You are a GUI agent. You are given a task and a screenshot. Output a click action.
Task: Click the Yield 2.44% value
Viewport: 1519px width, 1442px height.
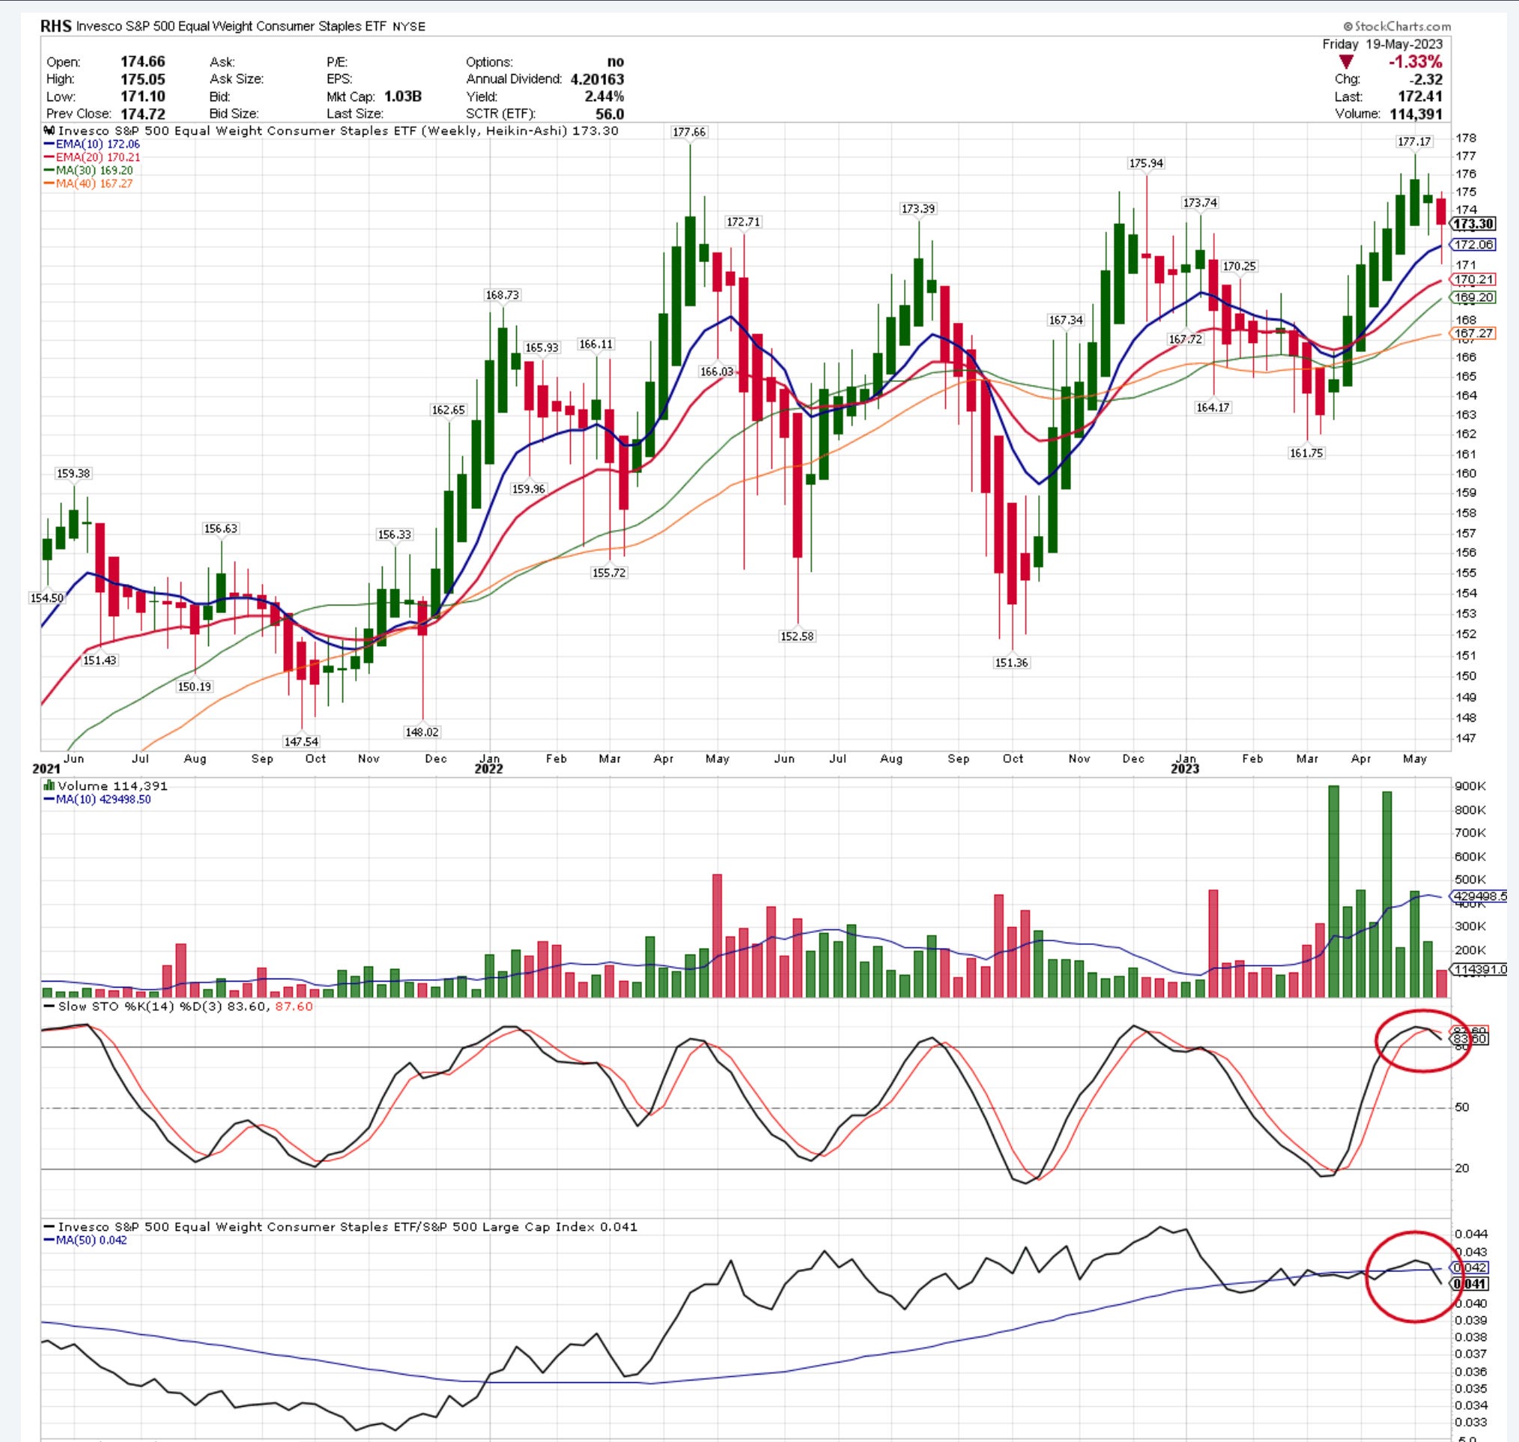604,97
